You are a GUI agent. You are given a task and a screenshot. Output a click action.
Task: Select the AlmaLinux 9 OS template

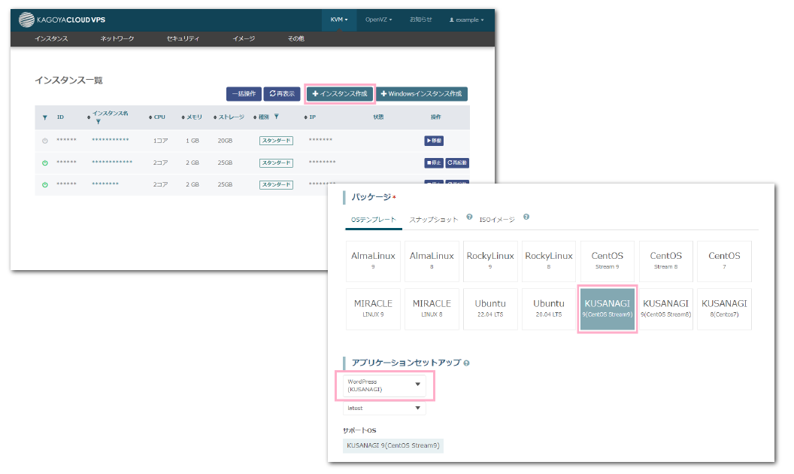(x=373, y=261)
